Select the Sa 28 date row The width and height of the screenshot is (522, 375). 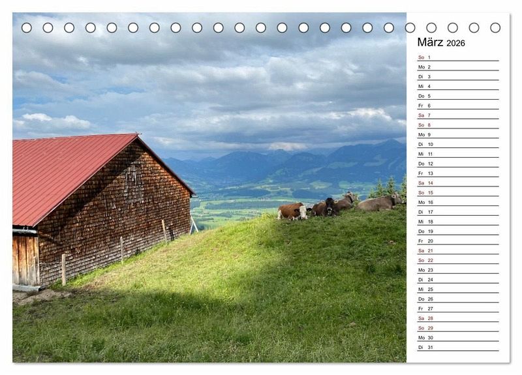click(x=458, y=318)
